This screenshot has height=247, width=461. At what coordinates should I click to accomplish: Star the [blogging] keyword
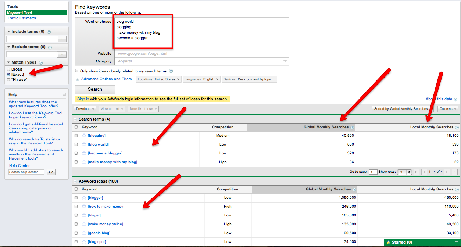click(84, 136)
